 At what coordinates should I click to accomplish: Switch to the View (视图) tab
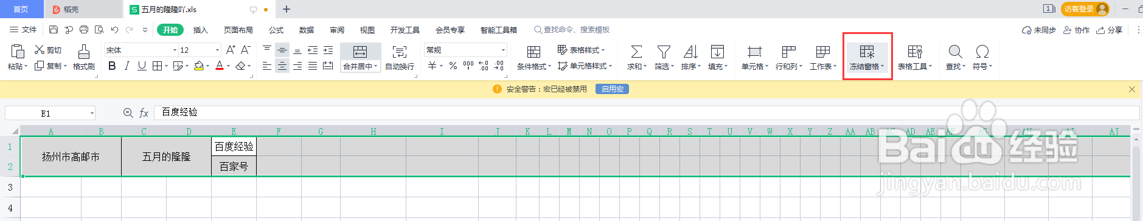tap(367, 30)
